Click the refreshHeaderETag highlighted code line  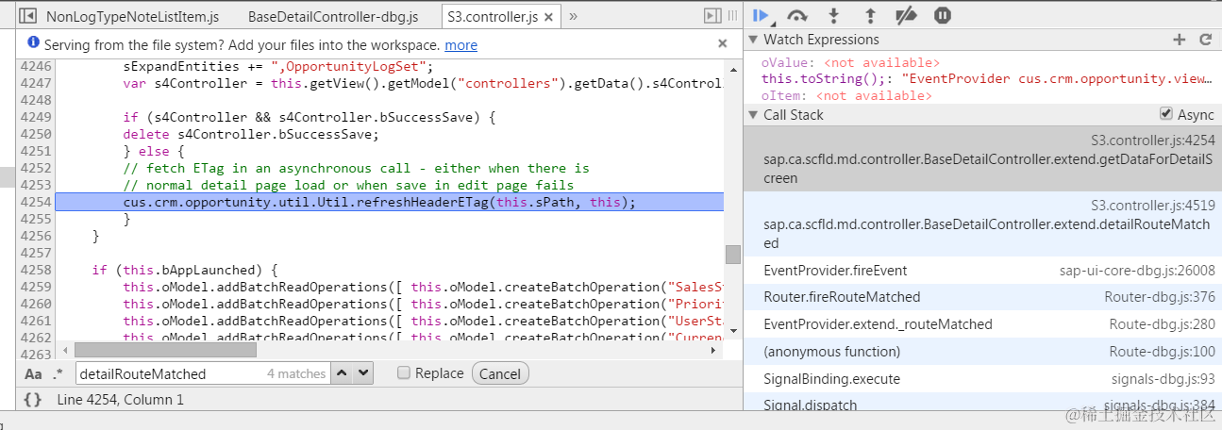pos(390,203)
